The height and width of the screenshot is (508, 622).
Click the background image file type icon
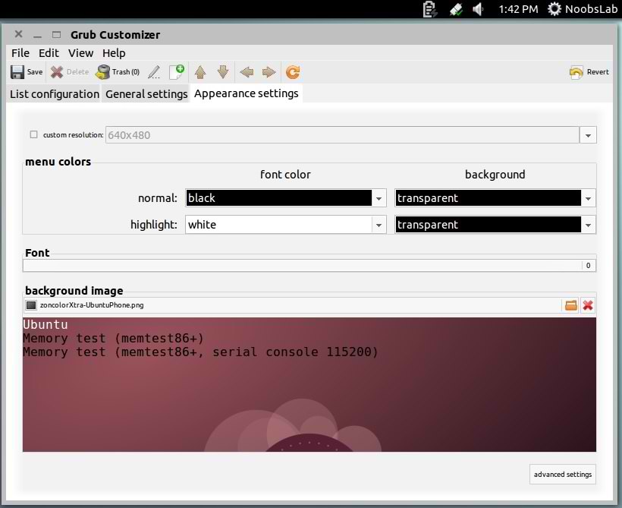click(31, 305)
